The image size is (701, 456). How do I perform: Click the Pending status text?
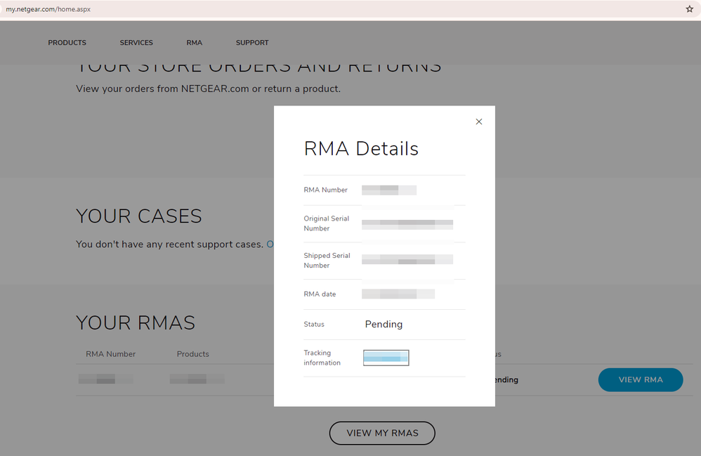[384, 324]
